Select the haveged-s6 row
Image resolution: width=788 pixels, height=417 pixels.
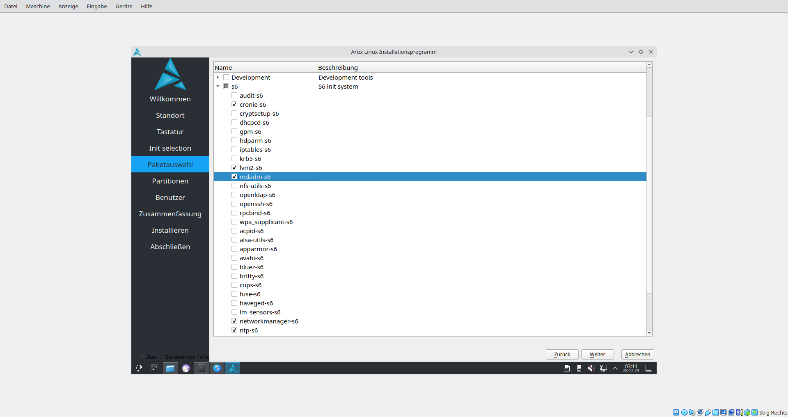click(x=430, y=303)
